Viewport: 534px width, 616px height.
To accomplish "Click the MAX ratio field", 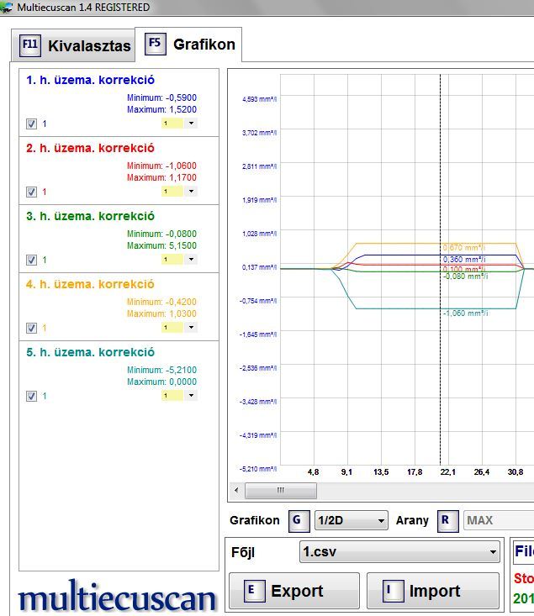I will tap(499, 520).
